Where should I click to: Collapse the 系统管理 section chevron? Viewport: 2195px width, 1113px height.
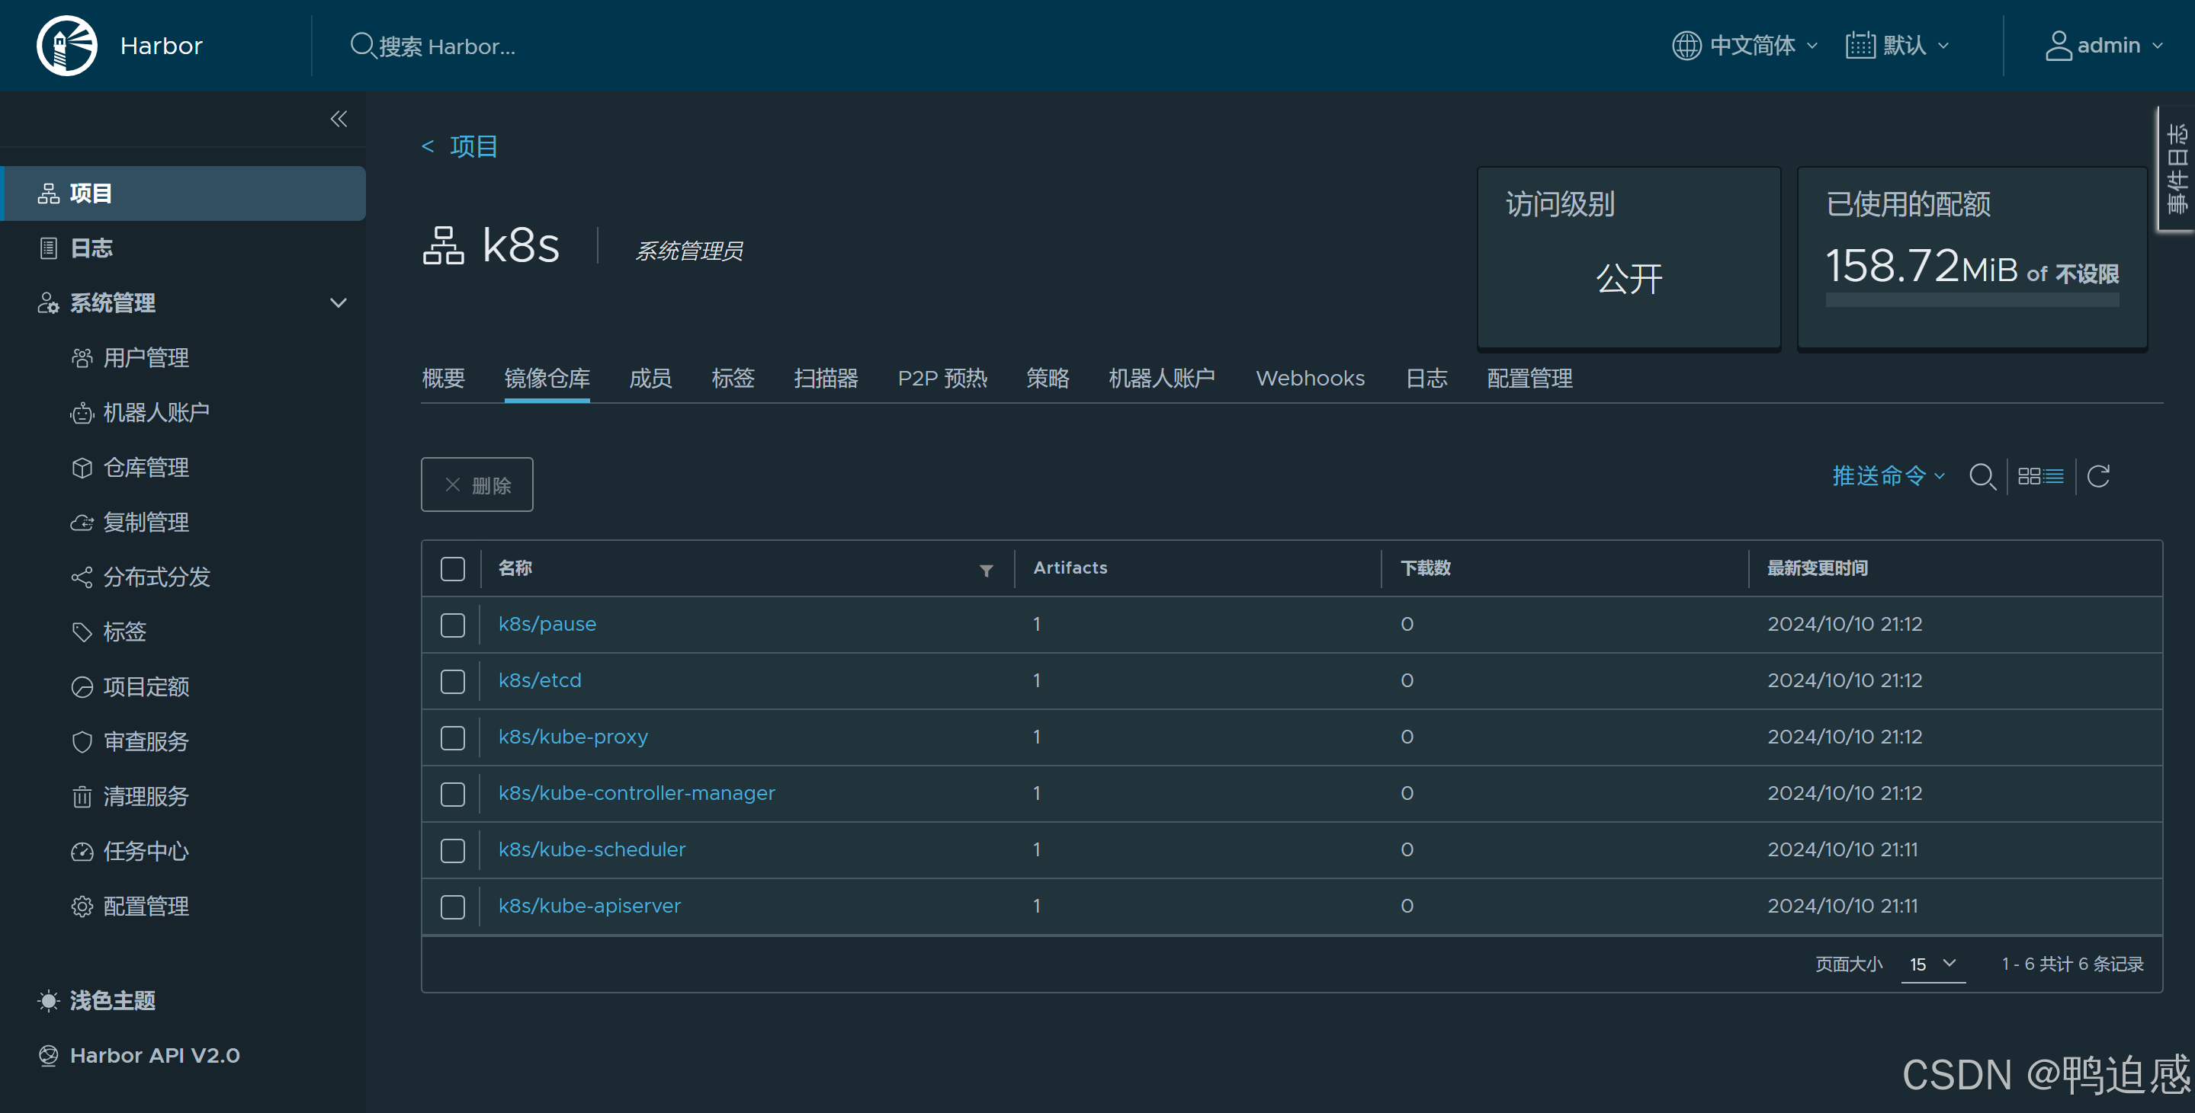339,303
